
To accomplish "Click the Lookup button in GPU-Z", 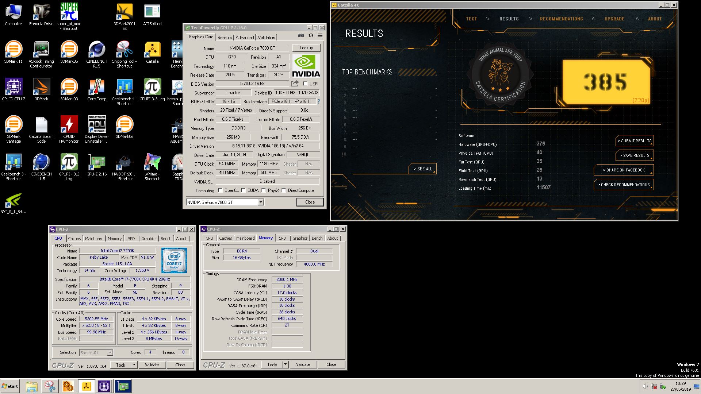I will [x=306, y=48].
